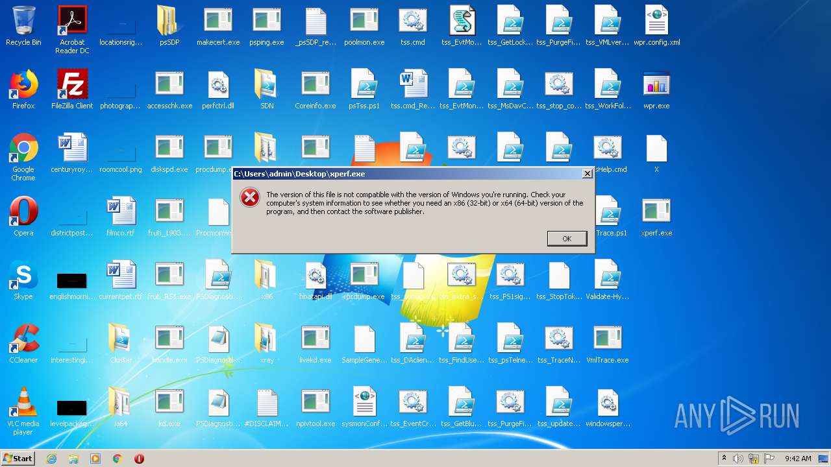
Task: Select filmco.rtf document icon
Action: (x=121, y=217)
